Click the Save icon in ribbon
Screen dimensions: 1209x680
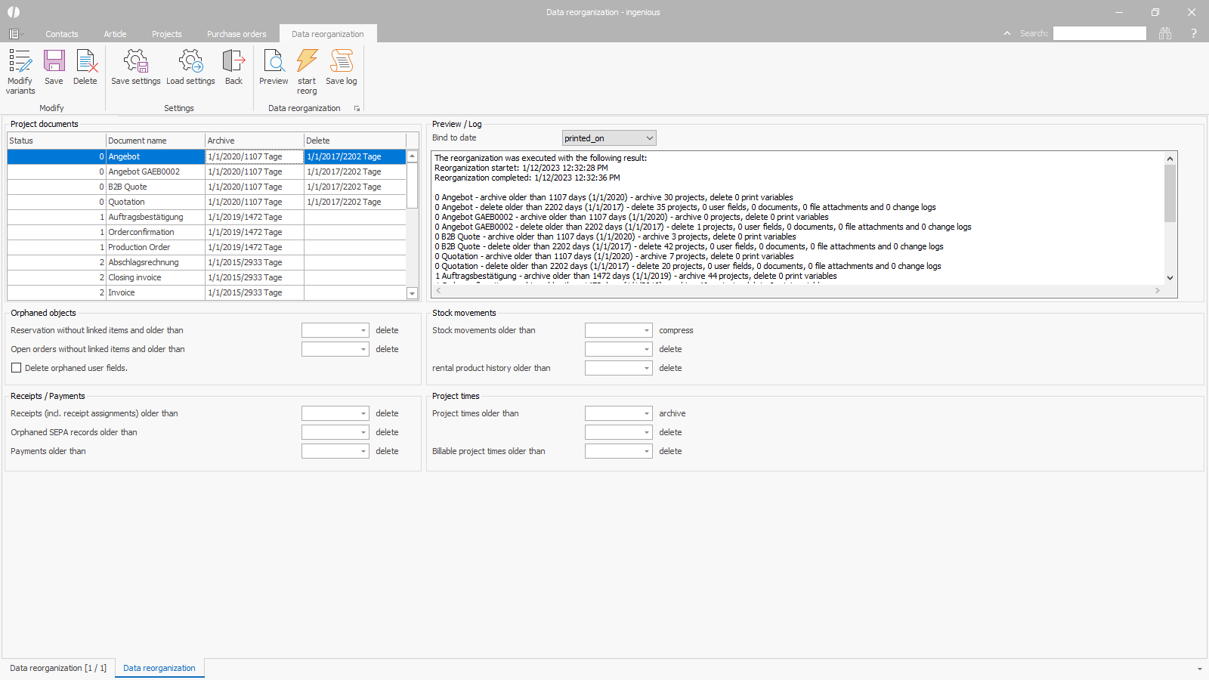pos(54,62)
